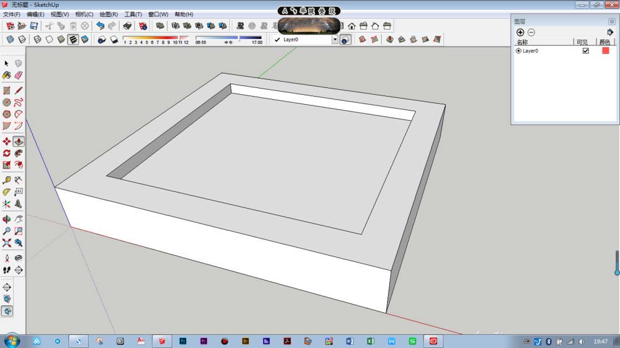Click the red Layer0 color swatch

point(605,51)
